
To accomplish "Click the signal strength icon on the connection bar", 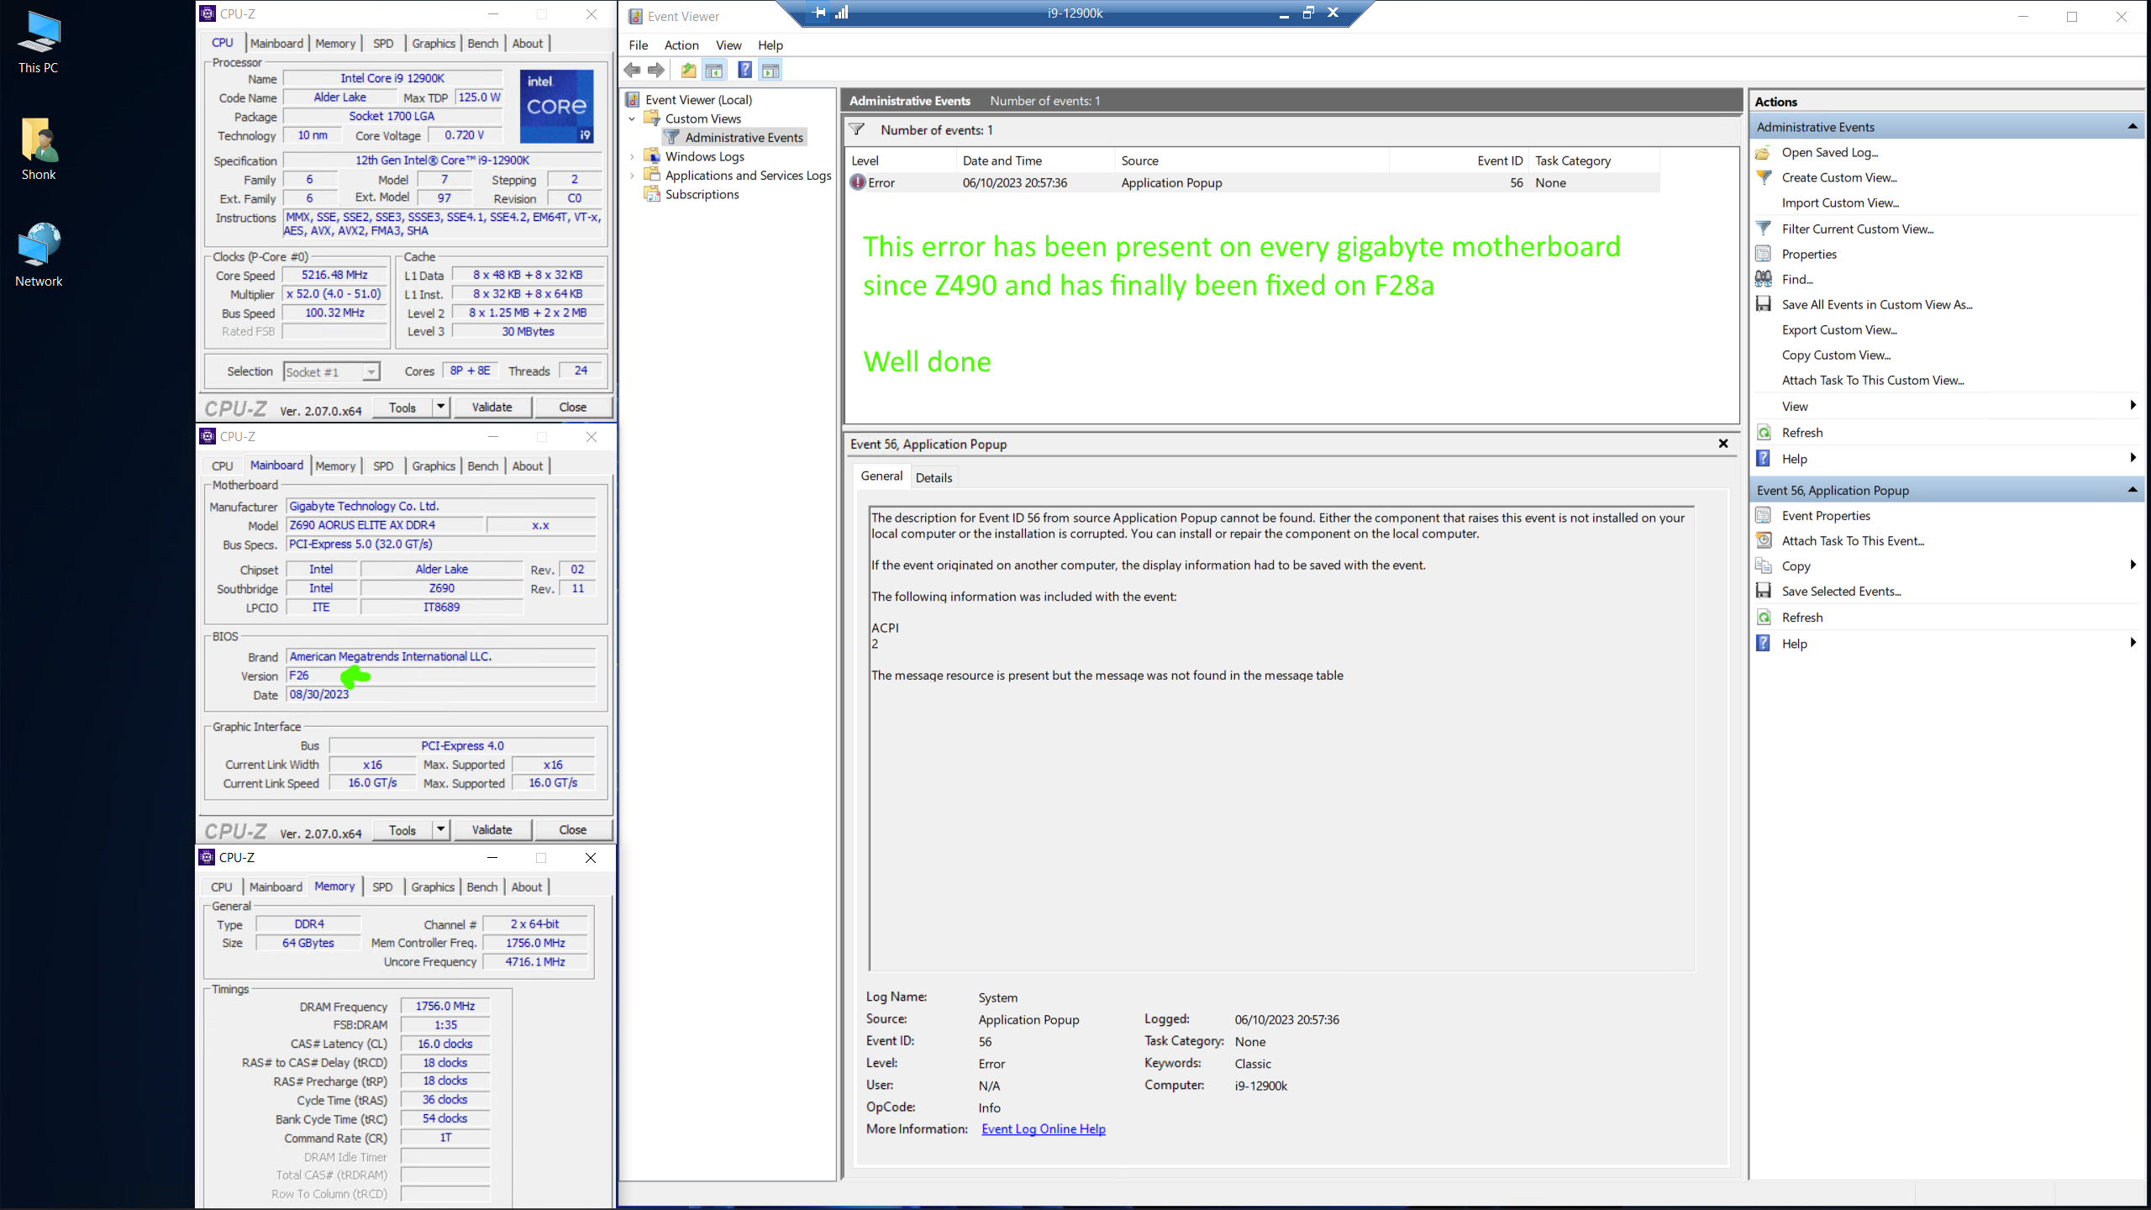I will [x=841, y=13].
